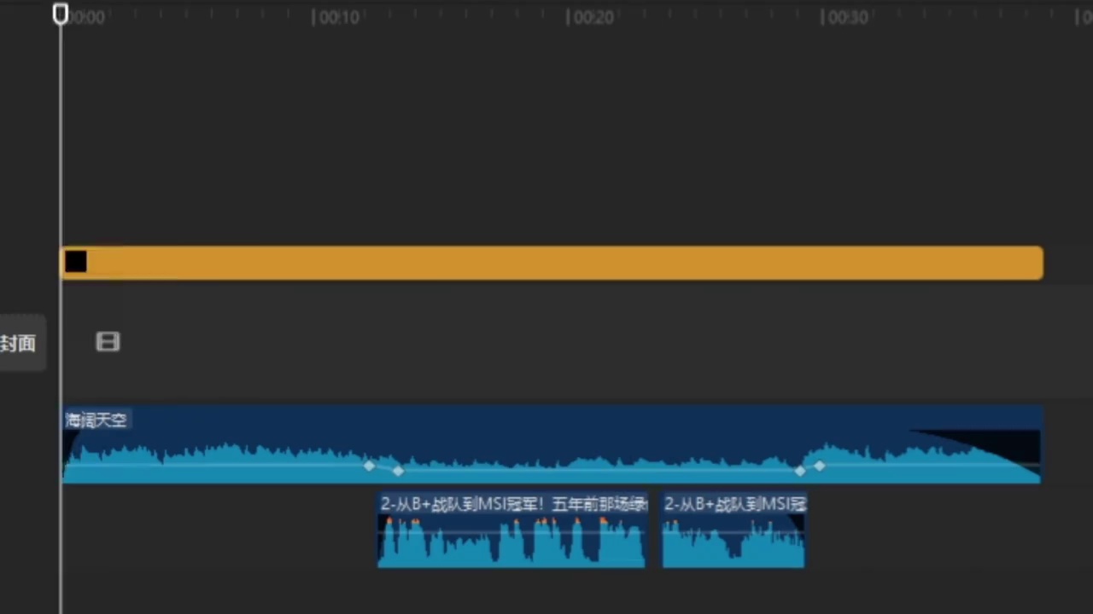Viewport: 1093px width, 614px height.
Task: Click the right end of the orange clip
Action: click(x=1039, y=263)
